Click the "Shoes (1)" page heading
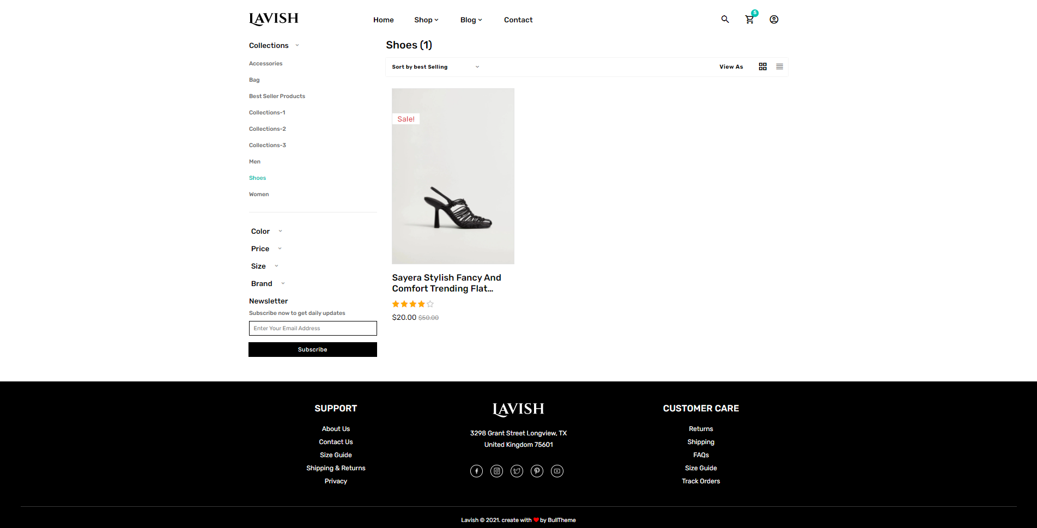 [409, 45]
